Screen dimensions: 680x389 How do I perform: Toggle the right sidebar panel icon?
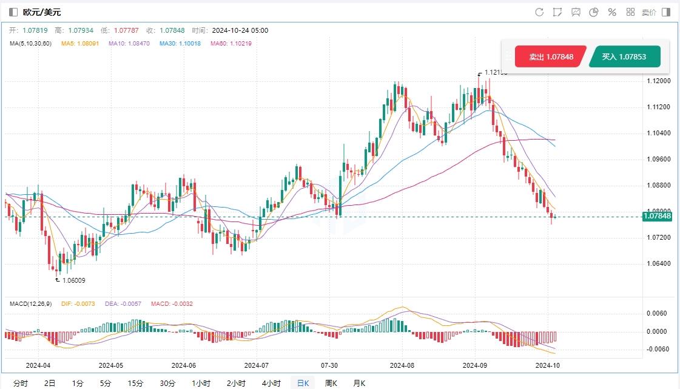(x=666, y=12)
